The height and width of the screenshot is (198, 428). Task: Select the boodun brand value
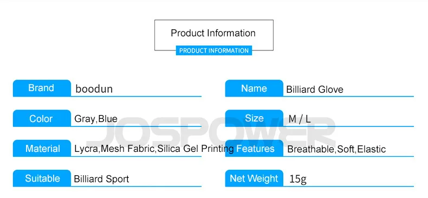pos(94,89)
